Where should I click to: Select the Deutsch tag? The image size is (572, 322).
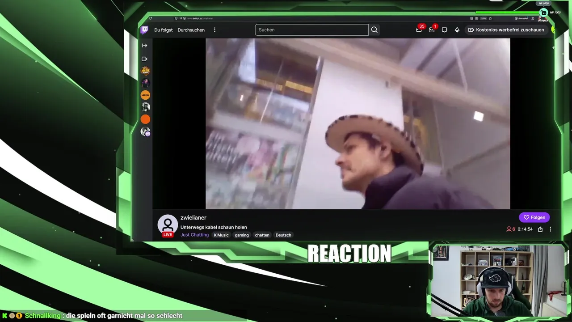pyautogui.click(x=283, y=235)
